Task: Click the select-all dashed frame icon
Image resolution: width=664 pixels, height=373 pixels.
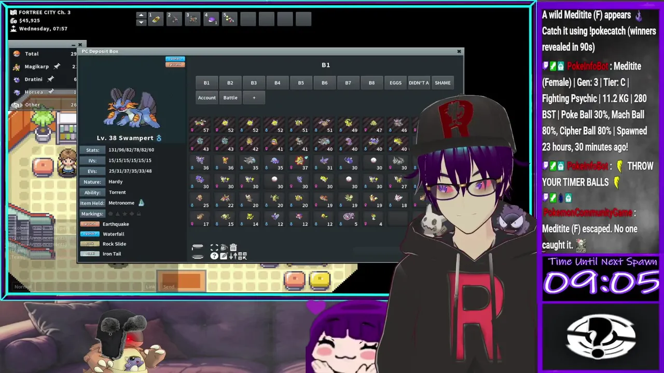Action: [x=214, y=248]
